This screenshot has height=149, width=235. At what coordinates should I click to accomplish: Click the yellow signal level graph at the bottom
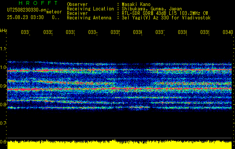pos(120,145)
